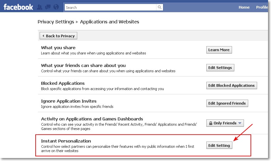Click 'Block specific applications from accessing' description
Image resolution: width=271 pixels, height=161 pixels.
pyautogui.click(x=102, y=89)
